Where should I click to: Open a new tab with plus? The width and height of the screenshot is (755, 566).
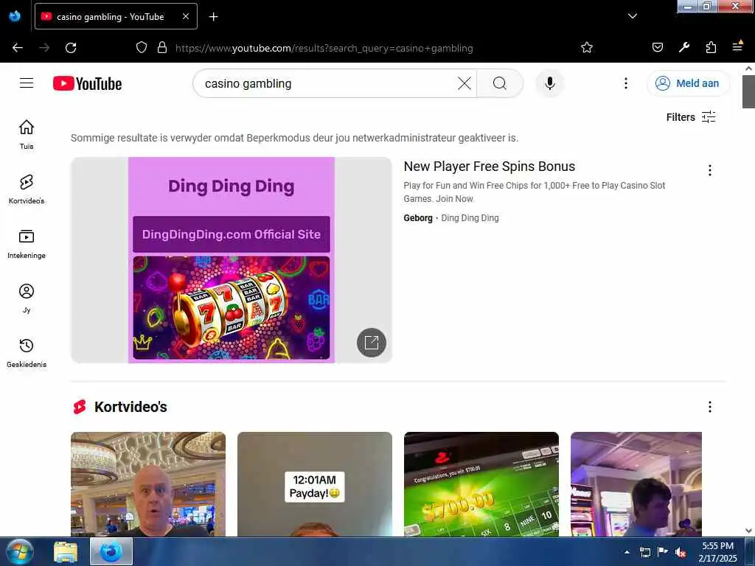point(213,17)
